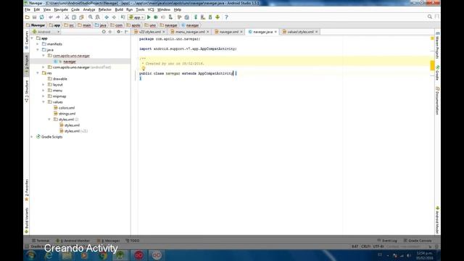Open Internet Explorer from the taskbar
The width and height of the screenshot is (464, 261).
pyautogui.click(x=49, y=255)
